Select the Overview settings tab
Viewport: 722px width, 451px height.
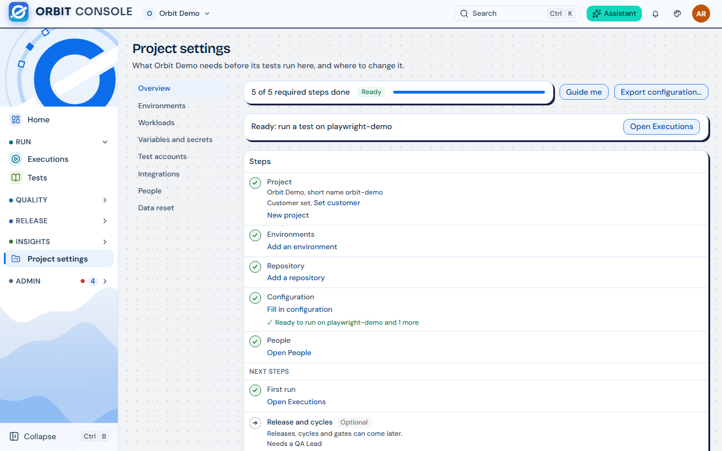click(x=180, y=89)
